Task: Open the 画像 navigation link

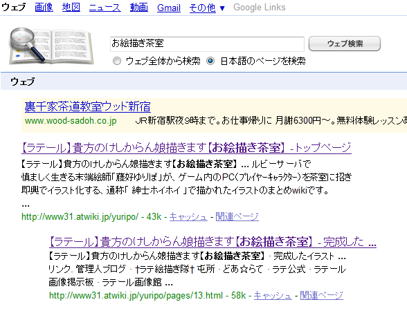Action: point(44,8)
